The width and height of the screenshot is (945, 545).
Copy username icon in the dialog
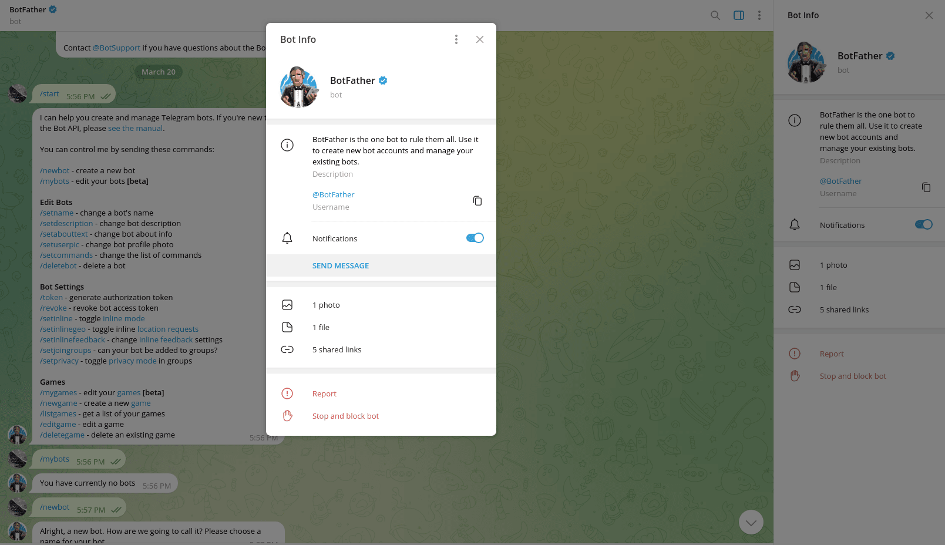[477, 201]
